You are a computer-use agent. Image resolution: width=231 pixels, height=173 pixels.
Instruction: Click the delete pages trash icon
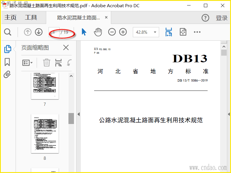pyautogui.click(x=46, y=63)
